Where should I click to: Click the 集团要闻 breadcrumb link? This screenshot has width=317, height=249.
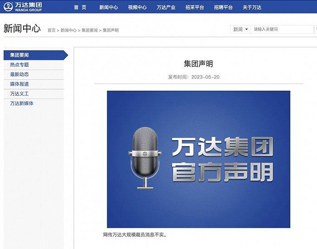click(90, 30)
